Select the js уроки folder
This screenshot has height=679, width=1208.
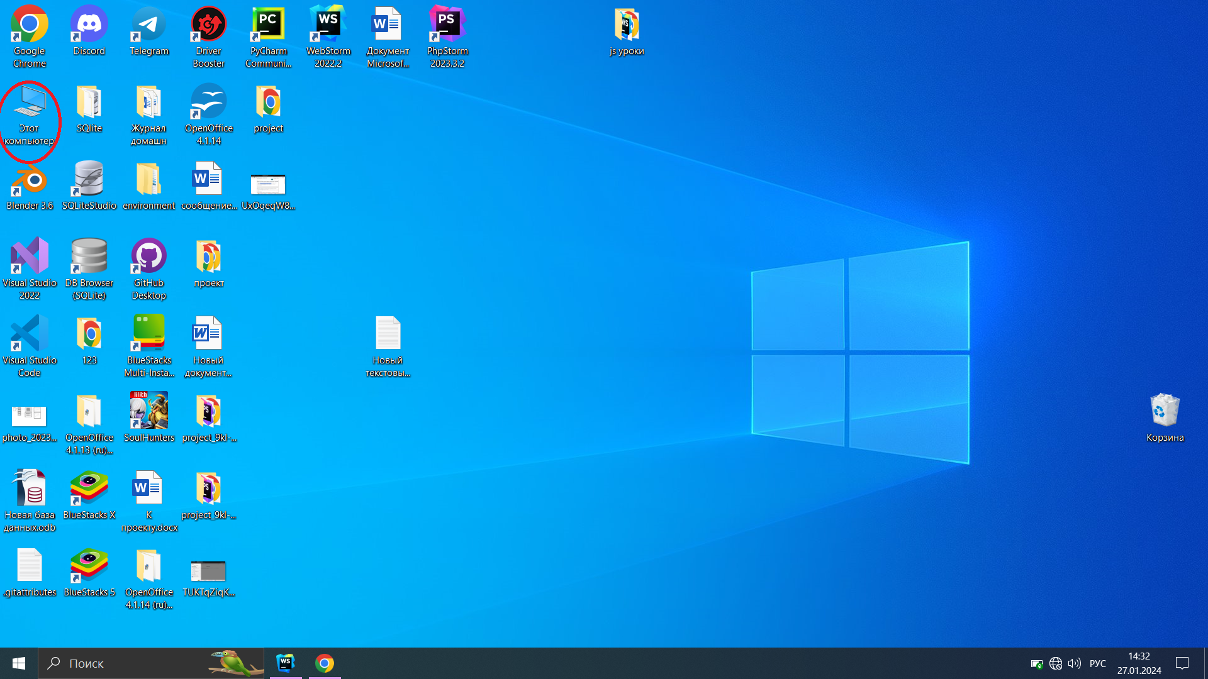[x=627, y=31]
